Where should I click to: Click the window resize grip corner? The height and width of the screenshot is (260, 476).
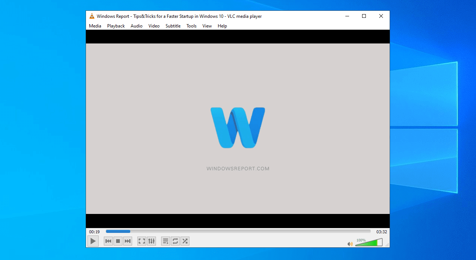point(387,245)
